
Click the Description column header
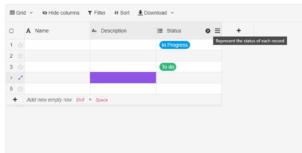pyautogui.click(x=123, y=31)
